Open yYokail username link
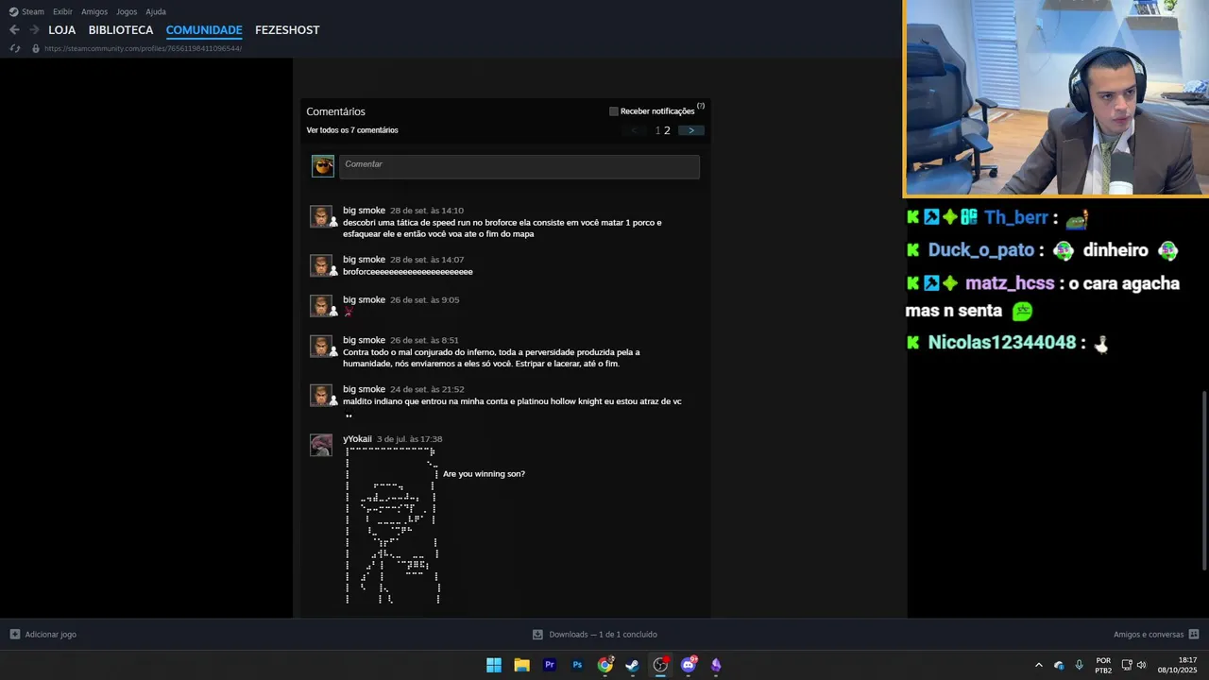 pos(357,439)
